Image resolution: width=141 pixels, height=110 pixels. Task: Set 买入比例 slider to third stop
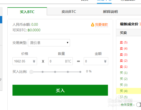55,72
